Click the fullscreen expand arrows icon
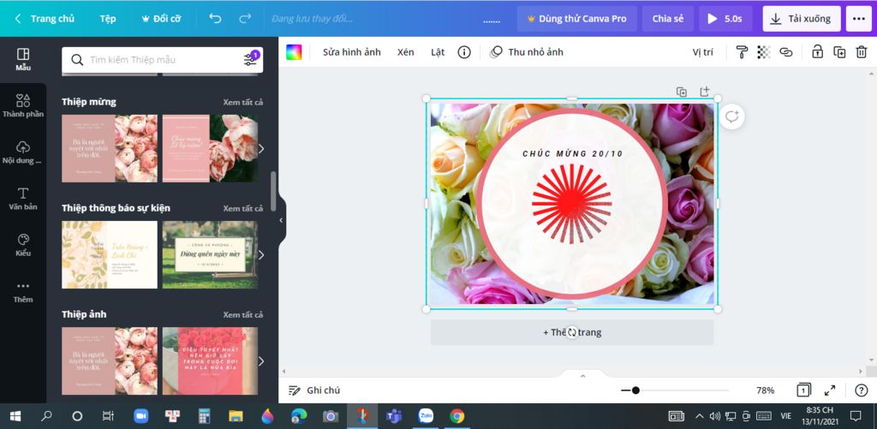The image size is (877, 429). pos(830,390)
